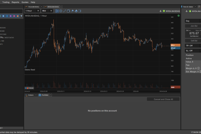Screen dimensions: 201x134
Task: Toggle the Volume indicator label
Action: pos(29,88)
